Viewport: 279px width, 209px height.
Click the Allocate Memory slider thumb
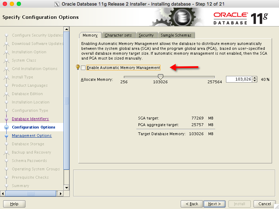[160, 77]
